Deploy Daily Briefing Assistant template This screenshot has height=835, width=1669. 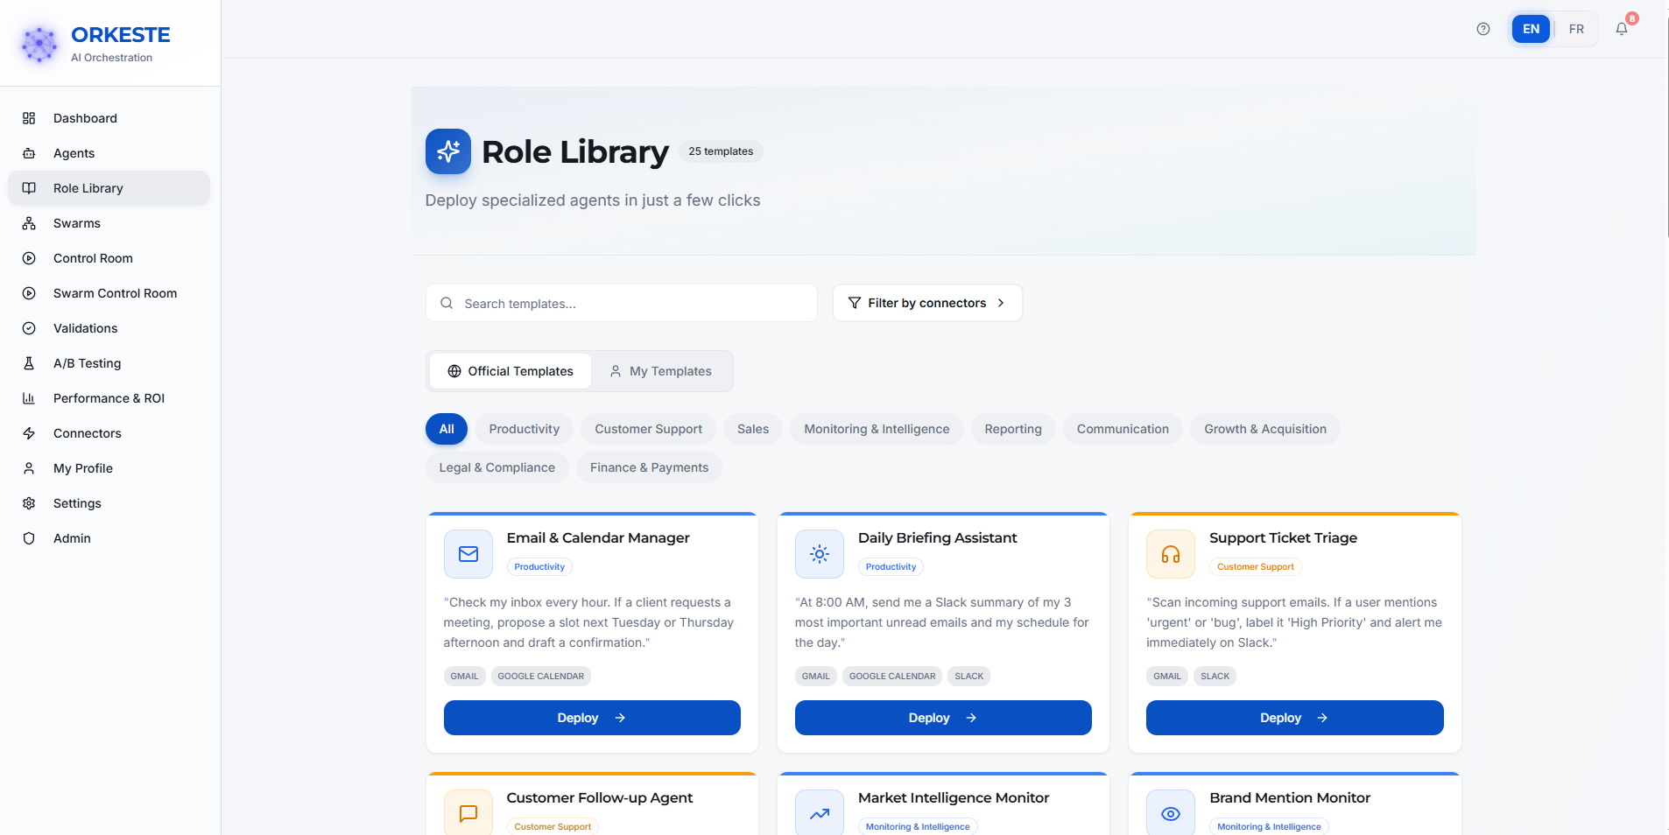pos(943,718)
